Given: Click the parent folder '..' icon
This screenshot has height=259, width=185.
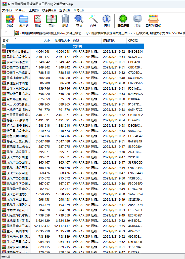Looking at the screenshot, I should coord(4,46).
